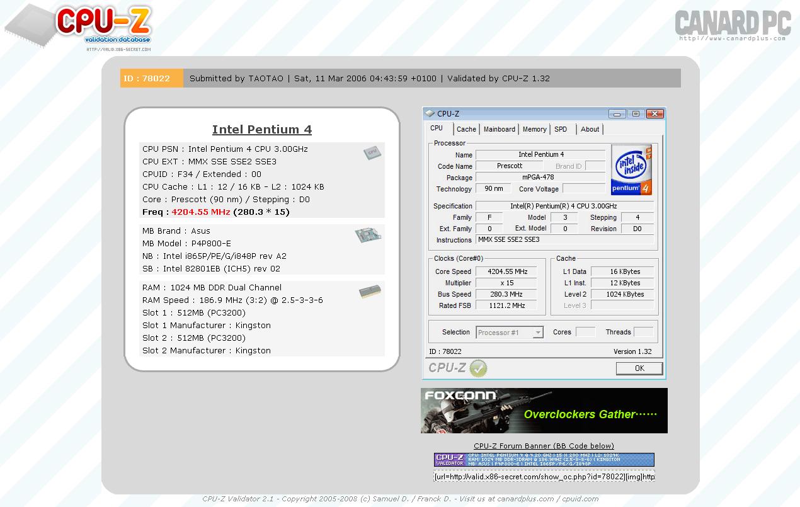
Task: Click the RAM module icon beside RAM info
Action: pos(370,292)
